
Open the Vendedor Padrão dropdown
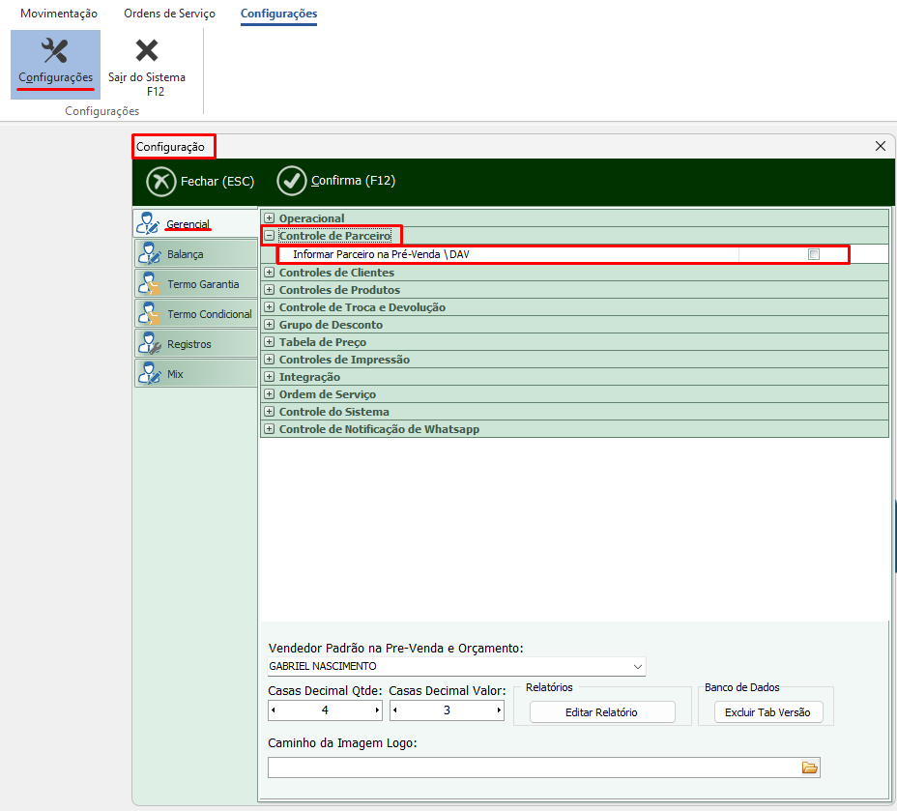click(x=637, y=666)
